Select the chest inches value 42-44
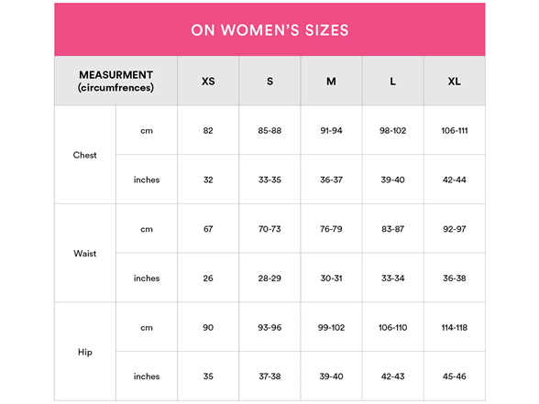This screenshot has width=539, height=404. (x=455, y=180)
